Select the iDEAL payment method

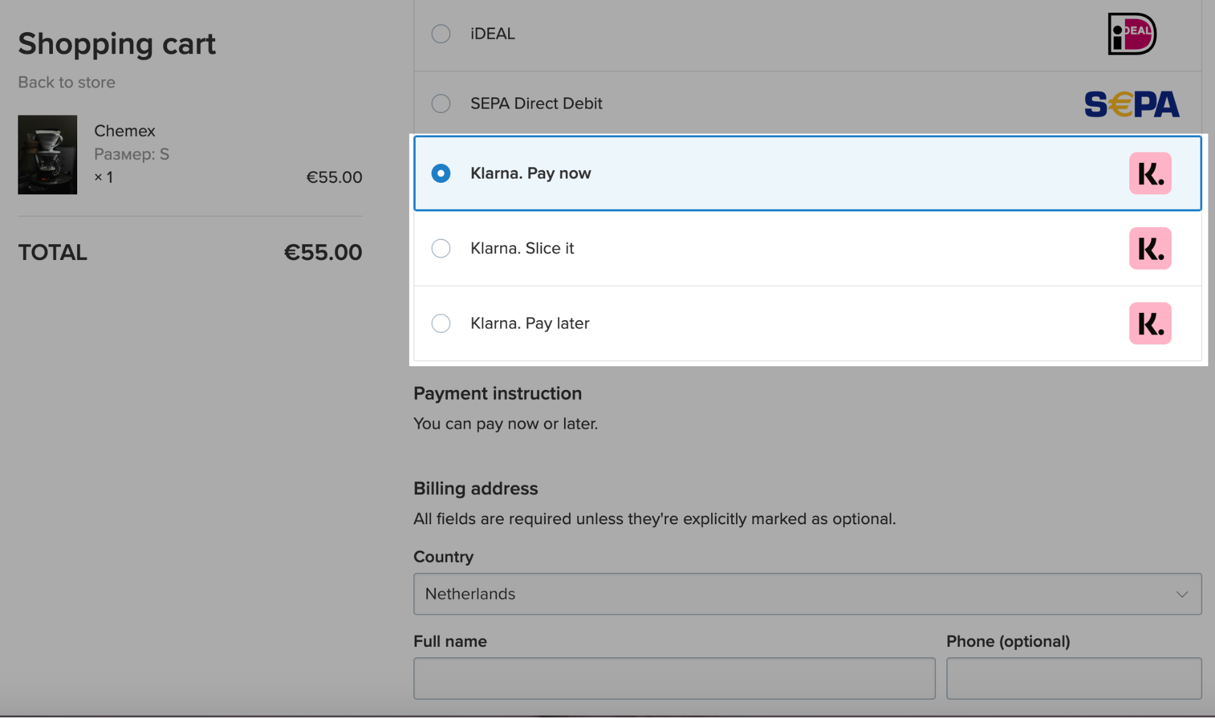pyautogui.click(x=441, y=34)
